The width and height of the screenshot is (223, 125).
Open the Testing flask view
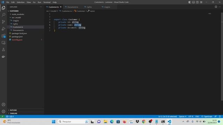pyautogui.click(x=3, y=50)
